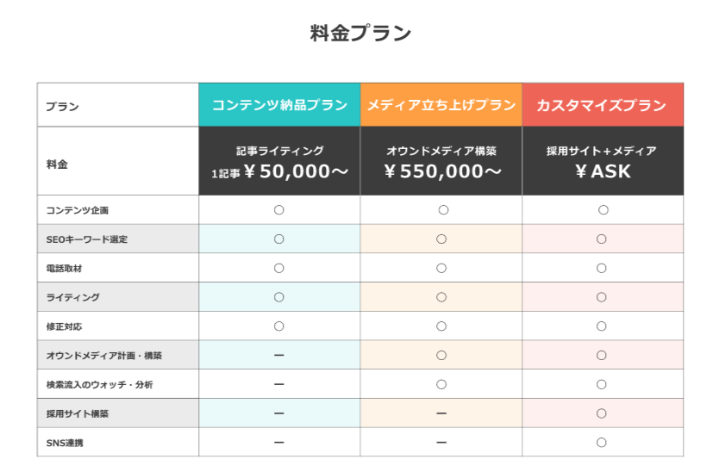Click the circle for SEOキーワード選定 under メディア立ち上げプラン
Screen dimensions: 713x472
441,239
